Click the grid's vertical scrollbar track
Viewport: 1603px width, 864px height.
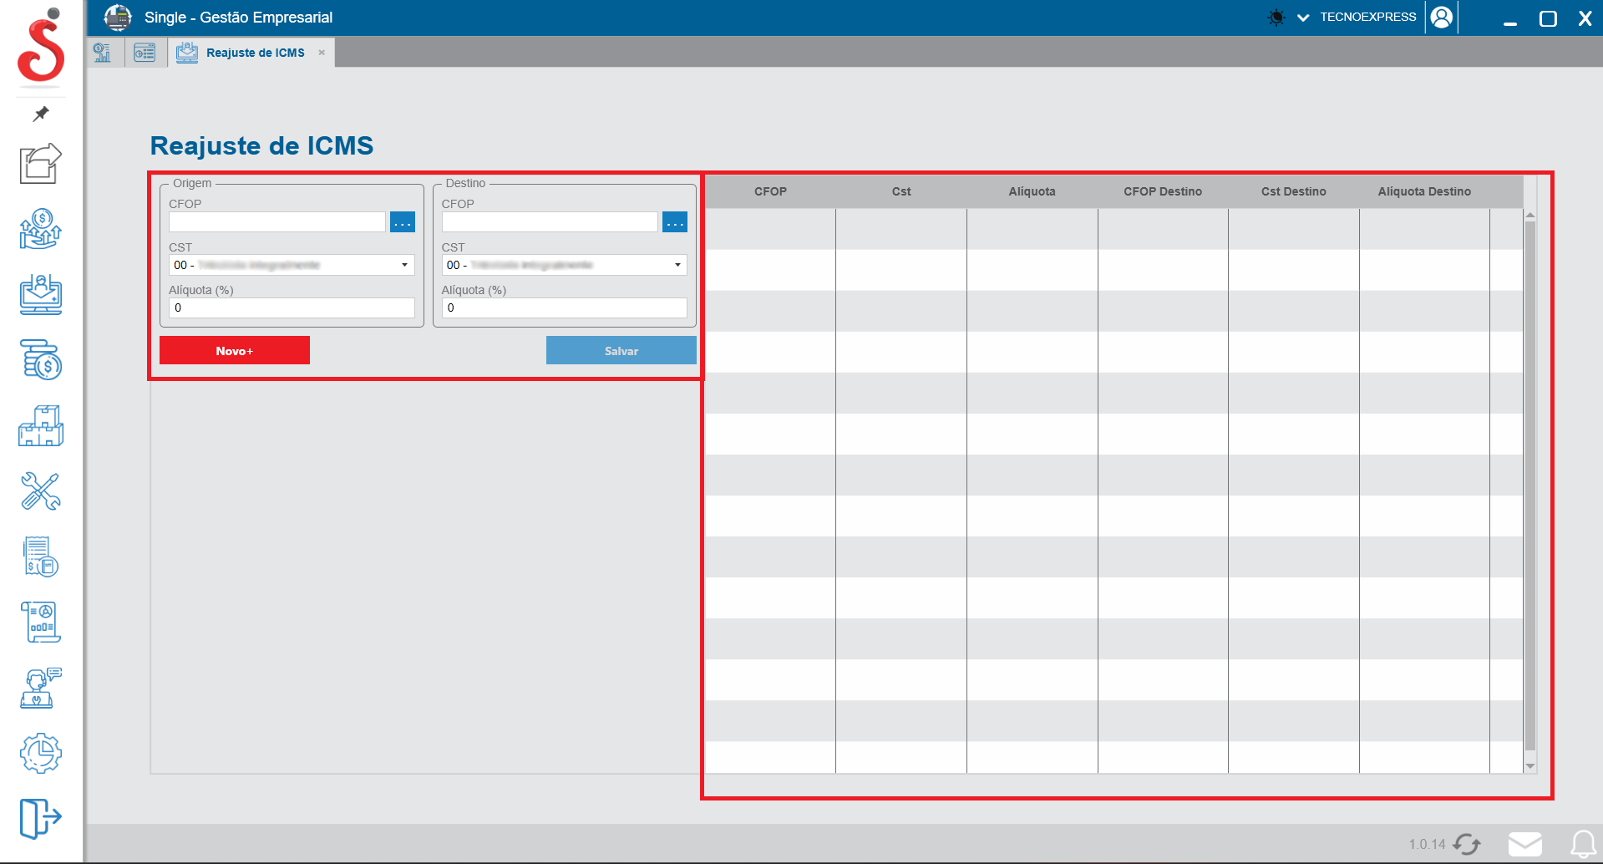1530,485
